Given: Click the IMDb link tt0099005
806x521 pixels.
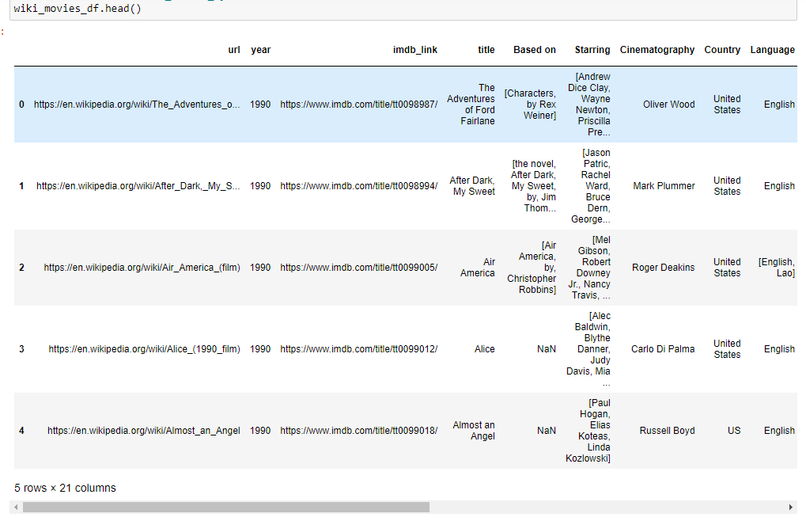Looking at the screenshot, I should coord(359,268).
